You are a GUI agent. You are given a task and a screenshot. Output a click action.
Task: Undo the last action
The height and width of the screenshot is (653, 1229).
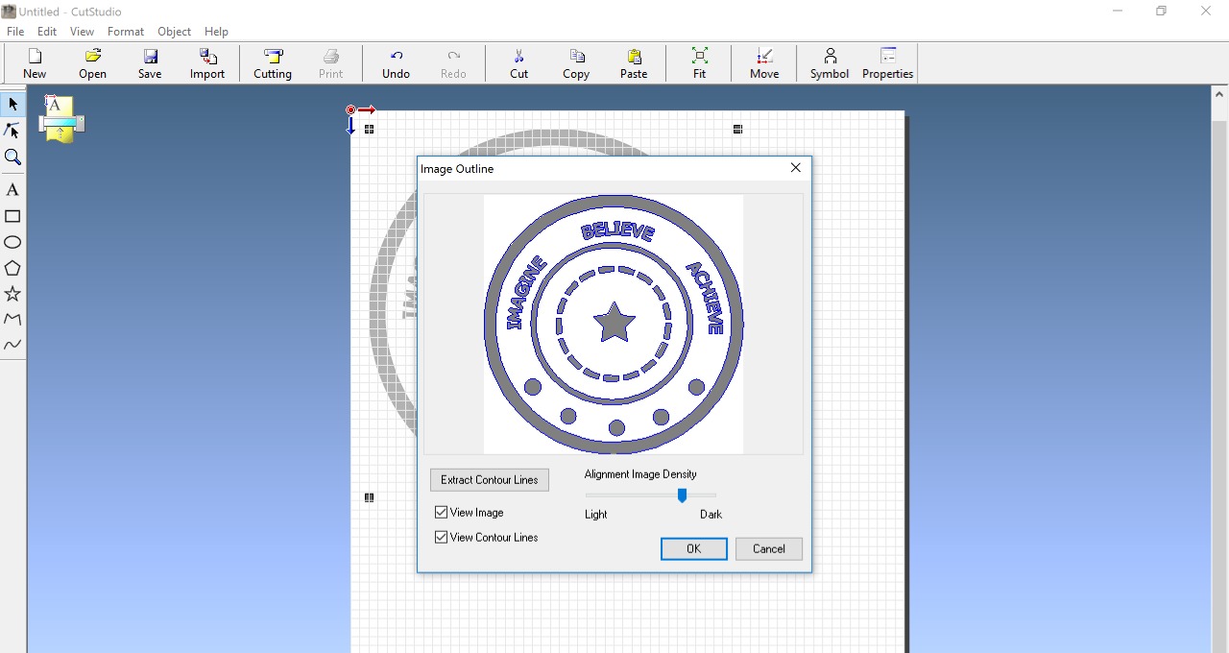click(396, 64)
